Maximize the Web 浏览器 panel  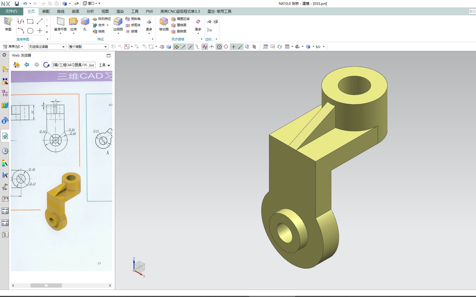click(x=109, y=55)
